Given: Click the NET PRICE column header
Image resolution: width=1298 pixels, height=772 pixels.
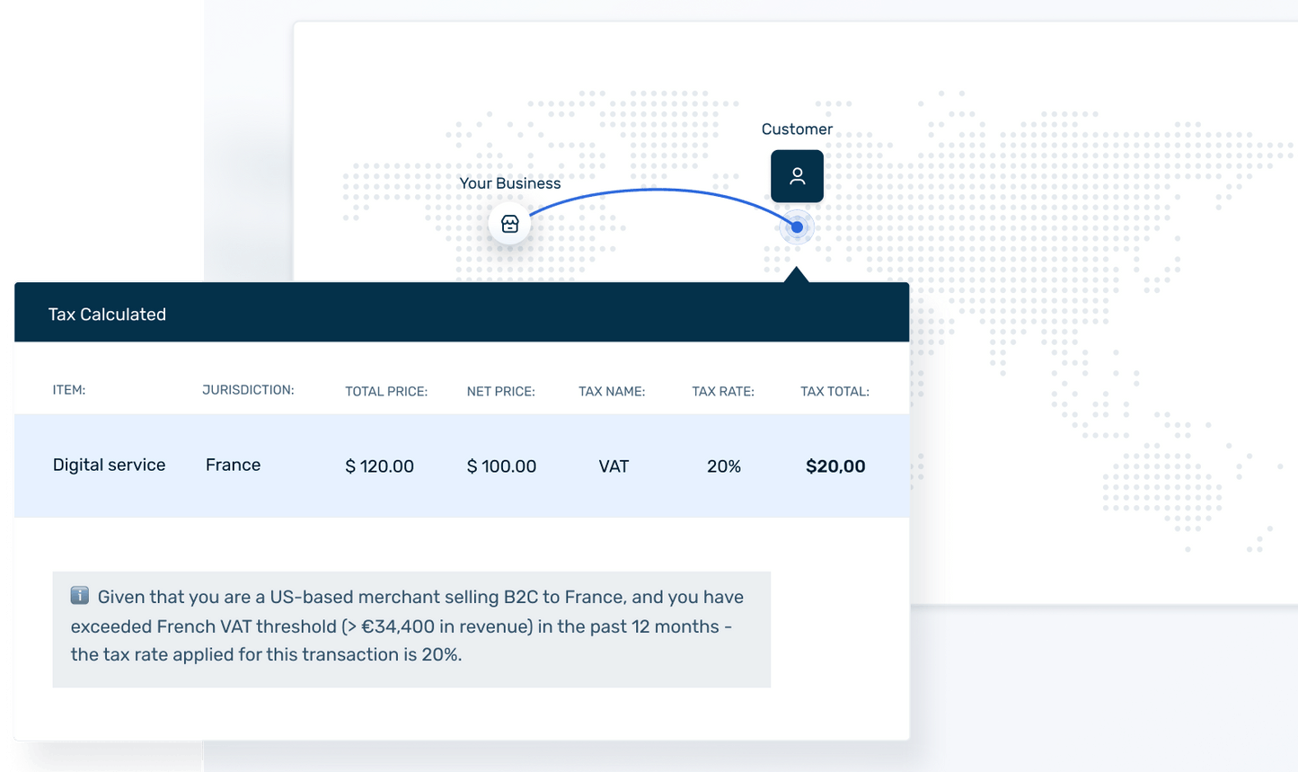Looking at the screenshot, I should coord(500,392).
